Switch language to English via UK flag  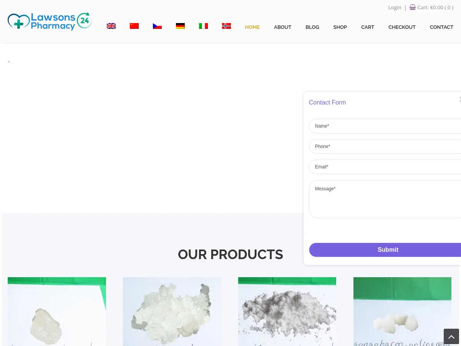coord(111,26)
